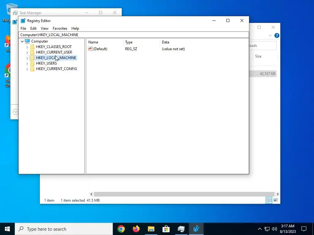Image resolution: width=314 pixels, height=235 pixels.
Task: Click the (Default) string value icon
Action: coord(90,49)
